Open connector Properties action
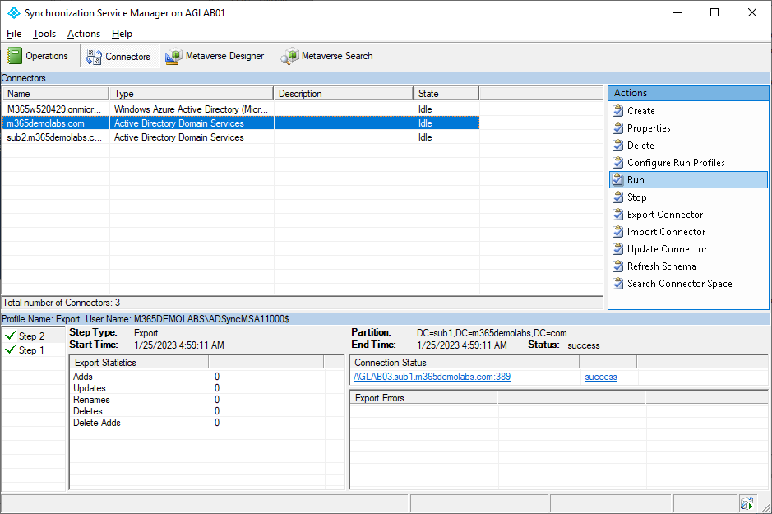The height and width of the screenshot is (514, 772). tap(648, 128)
